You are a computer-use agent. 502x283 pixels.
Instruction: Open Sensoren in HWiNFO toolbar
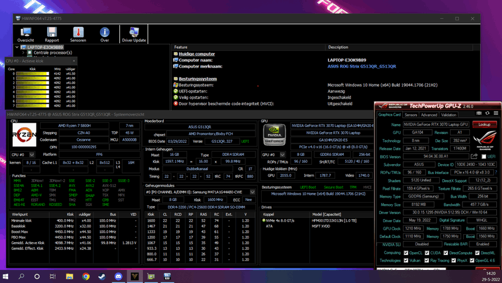[78, 34]
